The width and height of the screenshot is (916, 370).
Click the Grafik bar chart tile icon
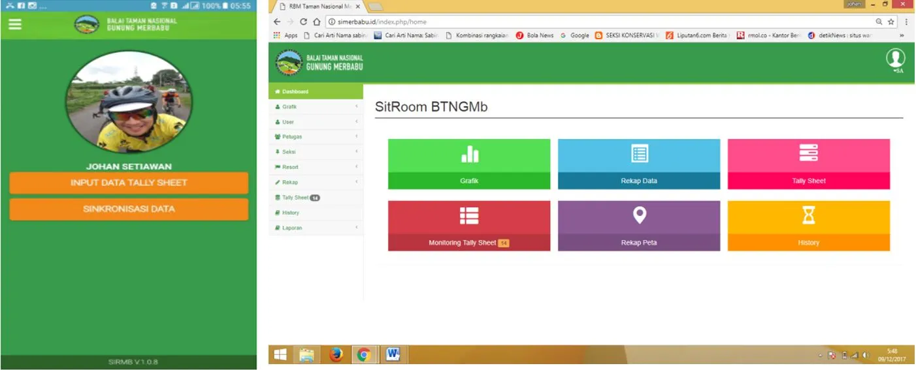469,154
